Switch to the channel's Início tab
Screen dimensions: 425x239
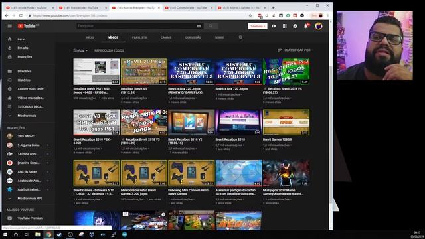tap(90, 37)
